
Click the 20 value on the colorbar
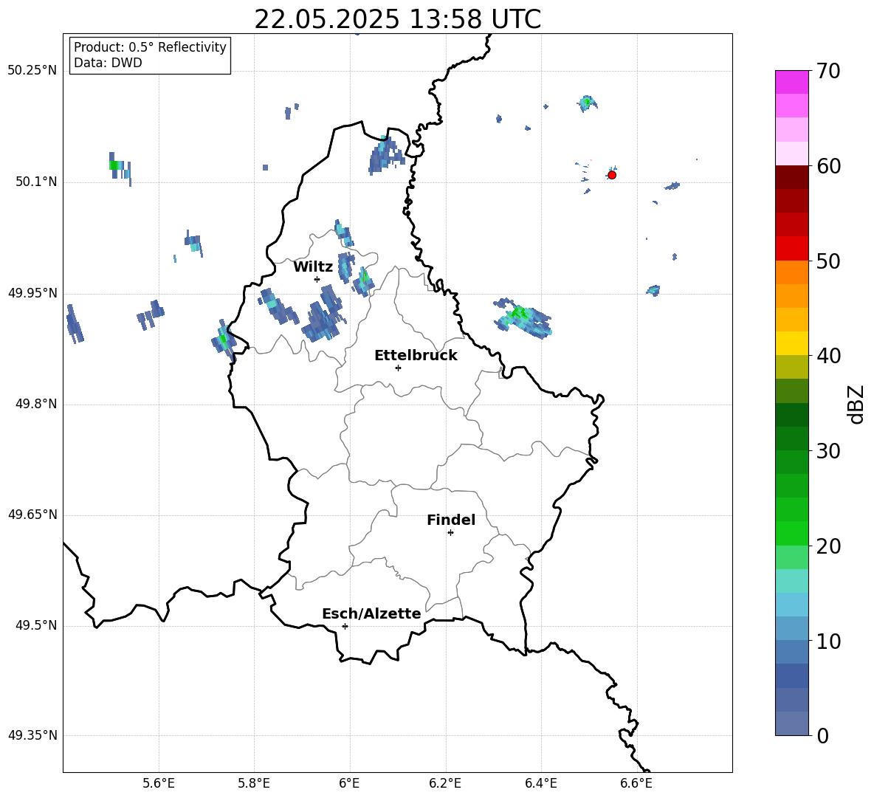point(828,546)
